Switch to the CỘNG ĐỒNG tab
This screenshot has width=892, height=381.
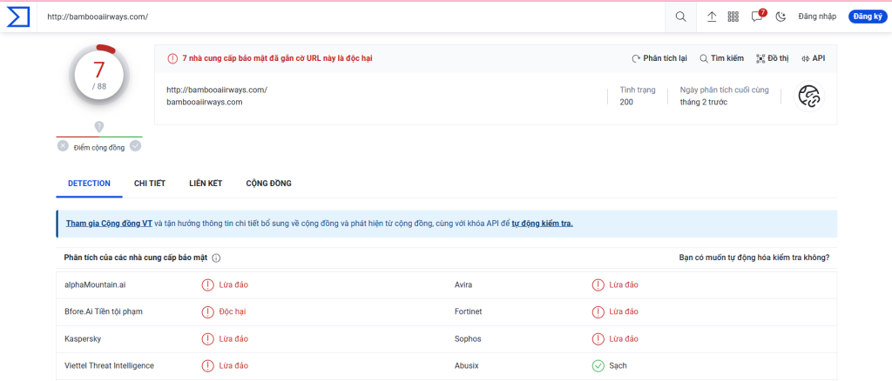[x=268, y=184]
